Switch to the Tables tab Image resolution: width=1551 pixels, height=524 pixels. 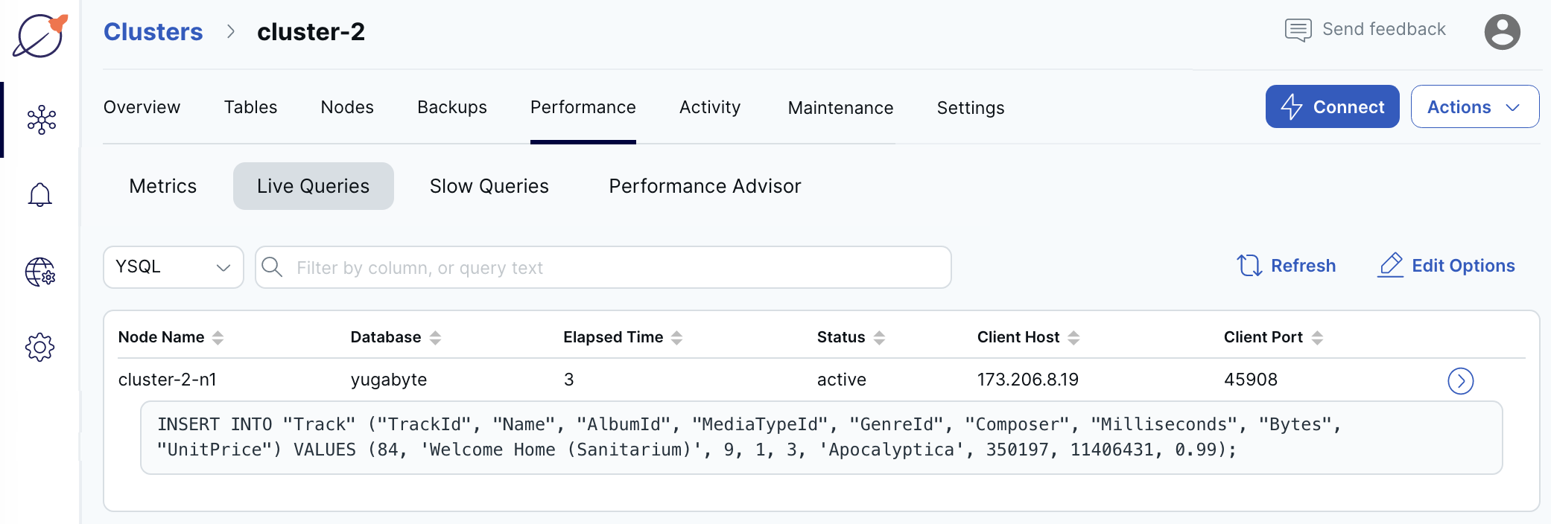pos(250,107)
